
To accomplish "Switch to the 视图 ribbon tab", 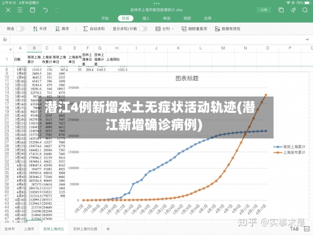I will click(187, 18).
